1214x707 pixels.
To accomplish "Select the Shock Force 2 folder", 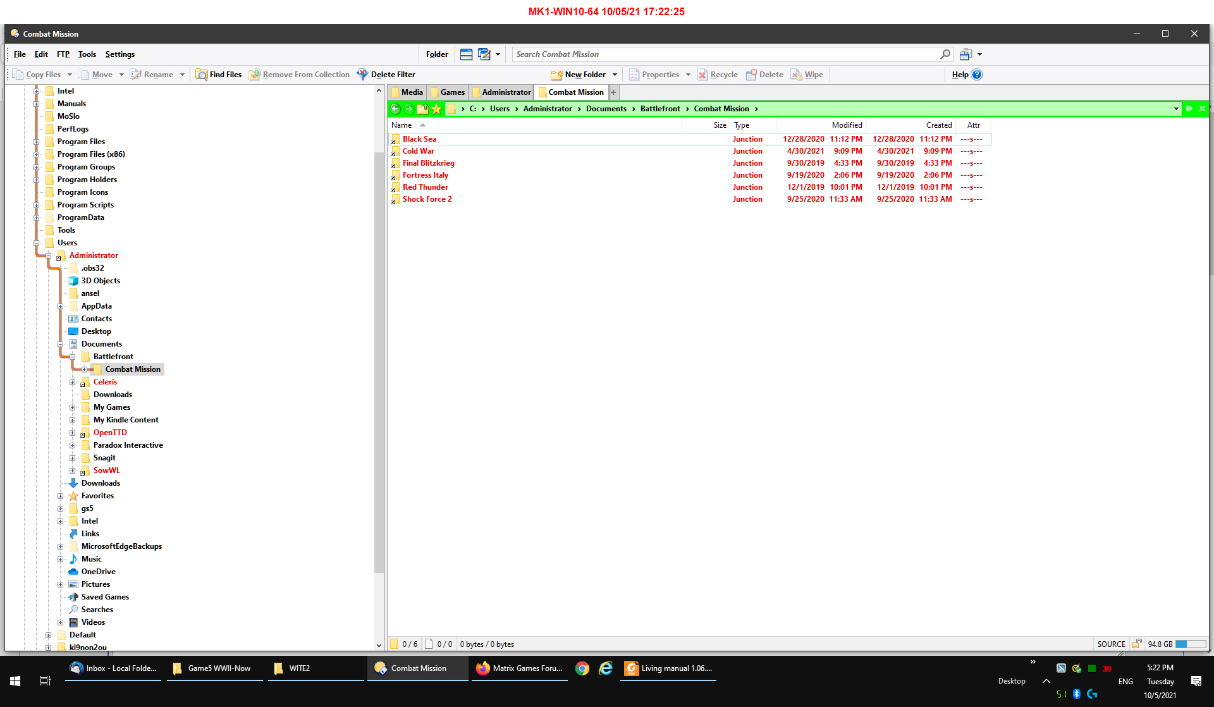I will click(x=427, y=199).
